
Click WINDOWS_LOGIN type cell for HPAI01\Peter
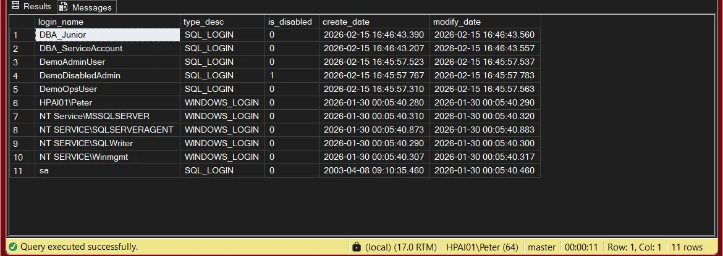pyautogui.click(x=222, y=102)
